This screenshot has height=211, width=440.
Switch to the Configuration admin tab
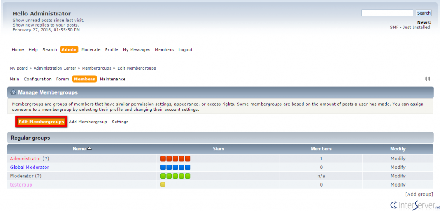coord(38,79)
